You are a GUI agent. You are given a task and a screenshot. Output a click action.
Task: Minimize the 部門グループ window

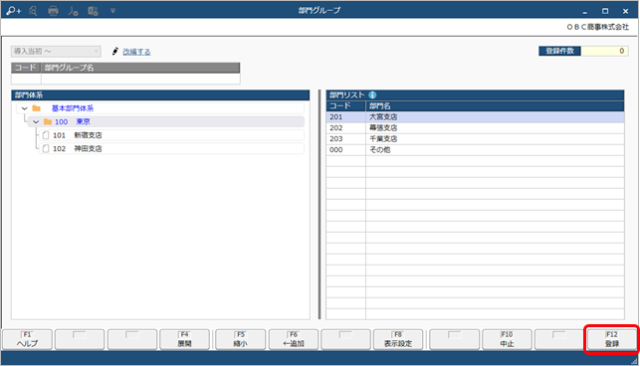(x=585, y=11)
